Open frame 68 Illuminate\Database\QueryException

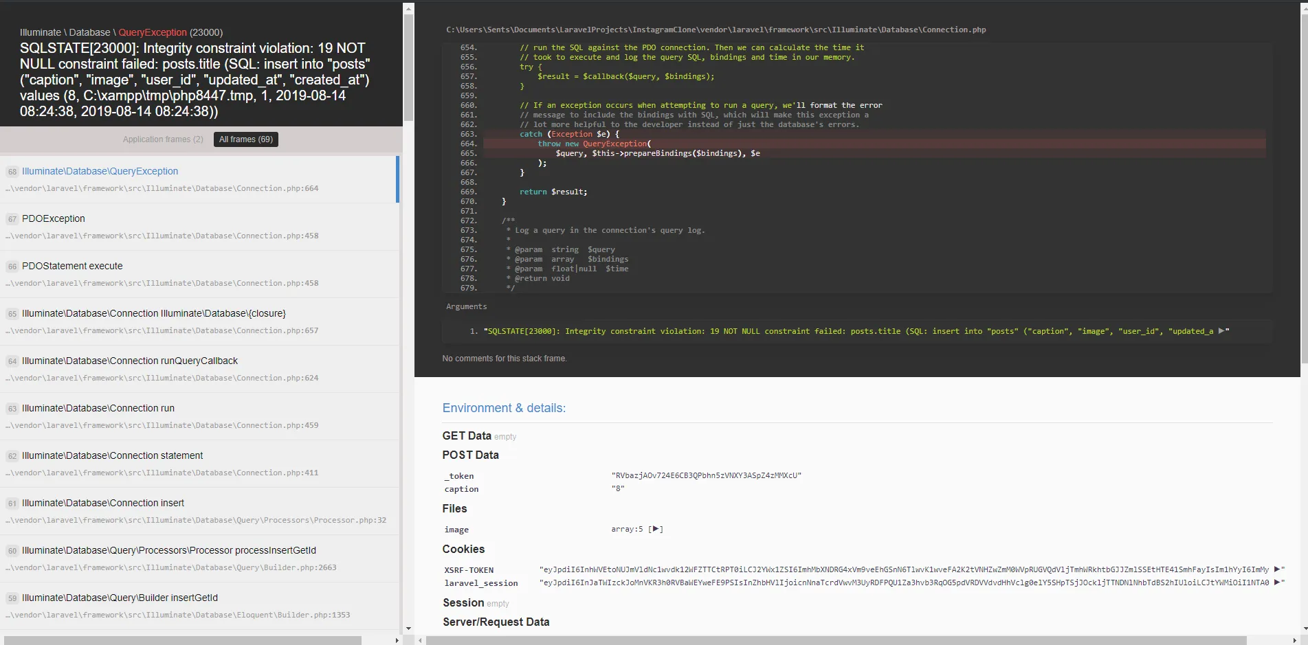[199, 179]
